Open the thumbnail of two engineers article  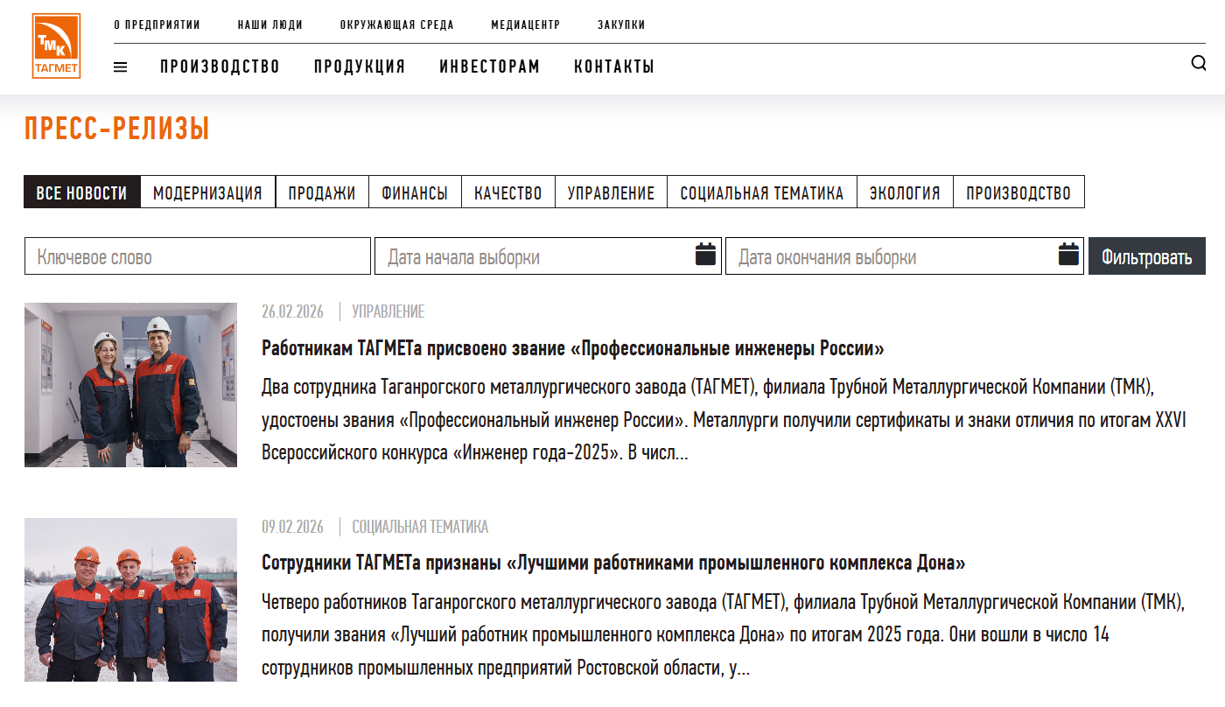click(x=130, y=384)
